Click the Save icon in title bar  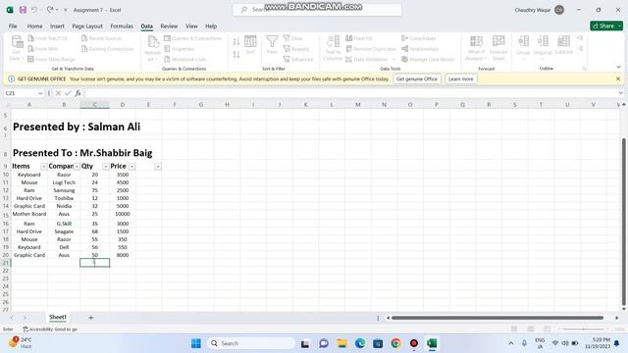point(23,10)
